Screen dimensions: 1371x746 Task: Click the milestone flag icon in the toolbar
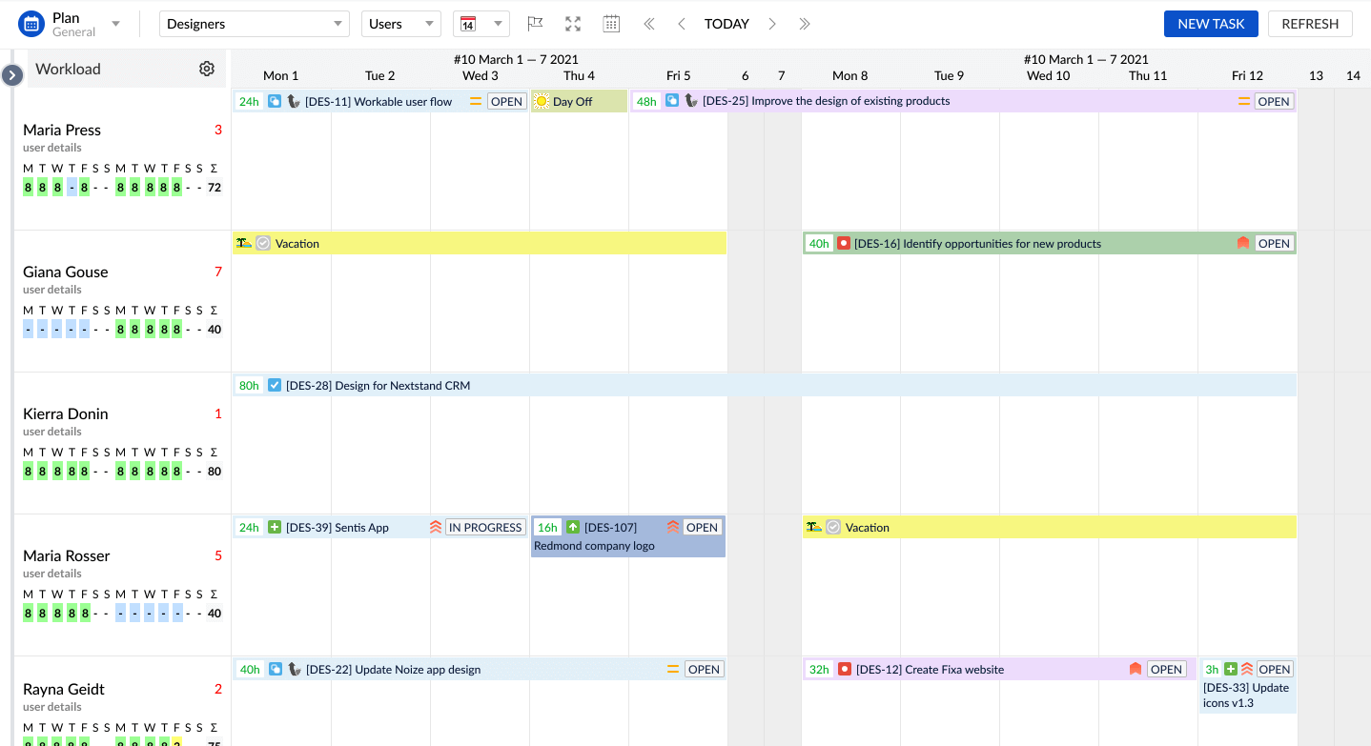pyautogui.click(x=535, y=24)
